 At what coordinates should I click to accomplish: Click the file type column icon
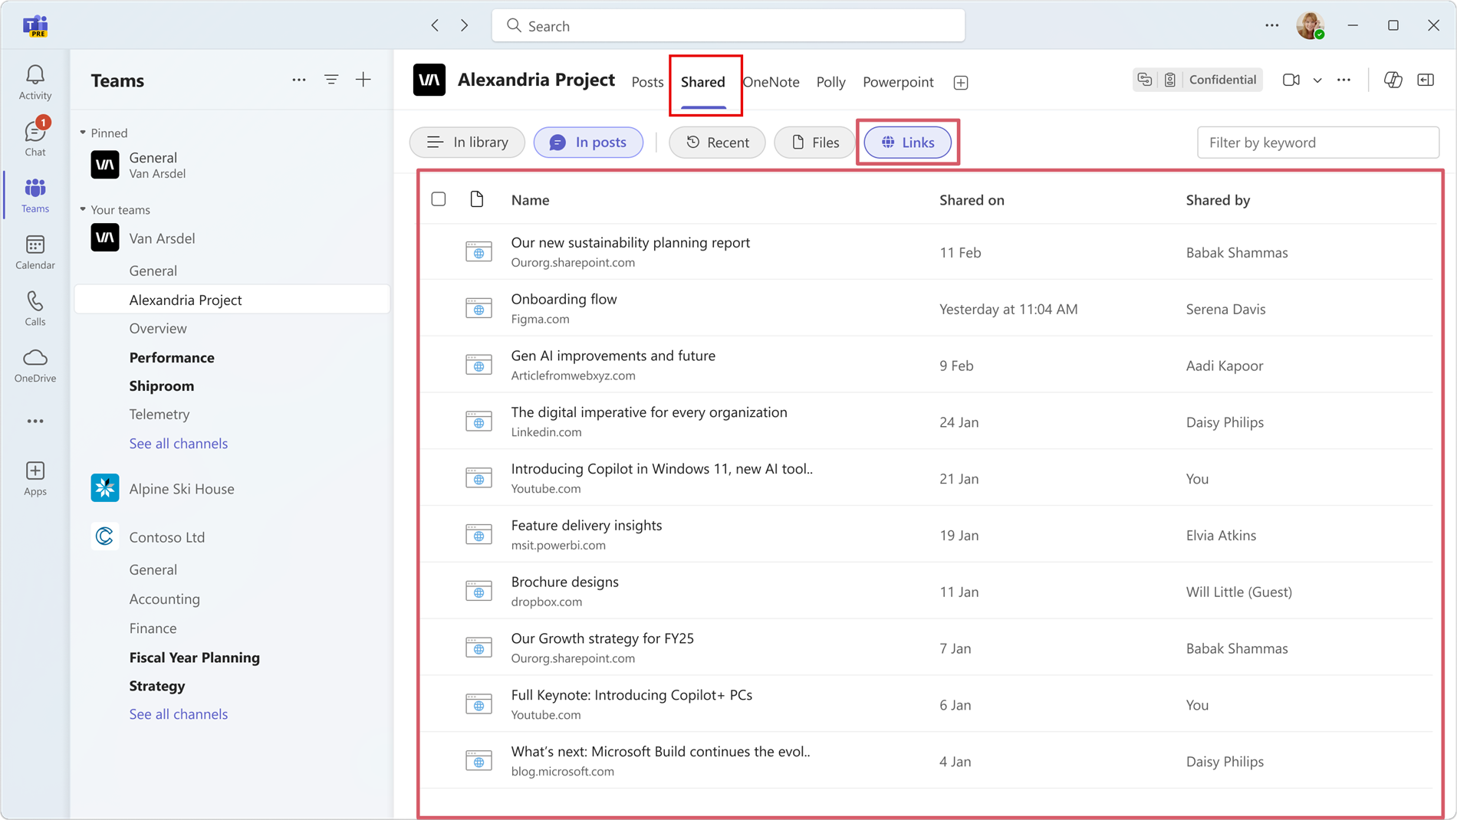(477, 199)
